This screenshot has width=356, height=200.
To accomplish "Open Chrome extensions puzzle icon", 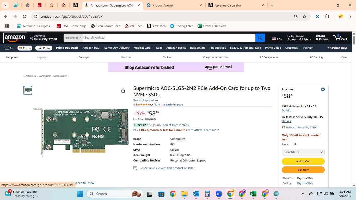I will click(327, 16).
